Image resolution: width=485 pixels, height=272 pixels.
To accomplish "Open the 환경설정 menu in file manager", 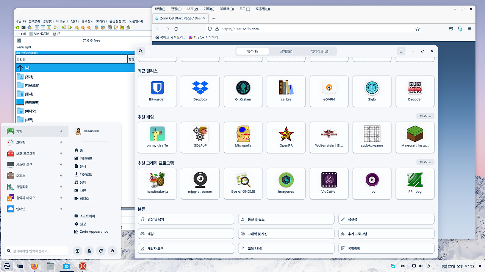I will click(118, 21).
